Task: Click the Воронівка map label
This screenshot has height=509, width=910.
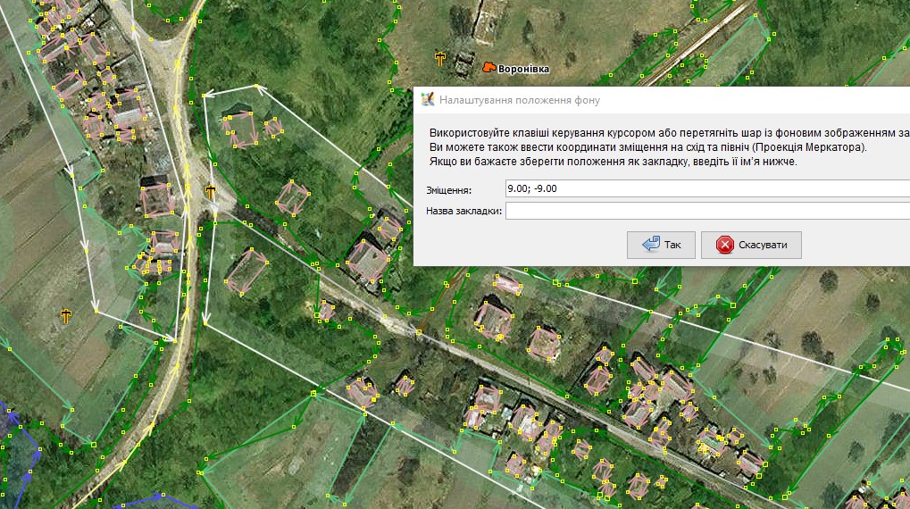Action: click(523, 69)
